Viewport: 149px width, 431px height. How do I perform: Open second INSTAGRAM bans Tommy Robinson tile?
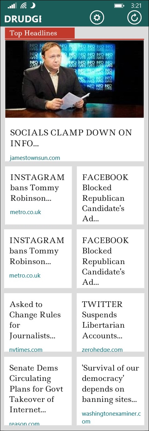[38, 259]
